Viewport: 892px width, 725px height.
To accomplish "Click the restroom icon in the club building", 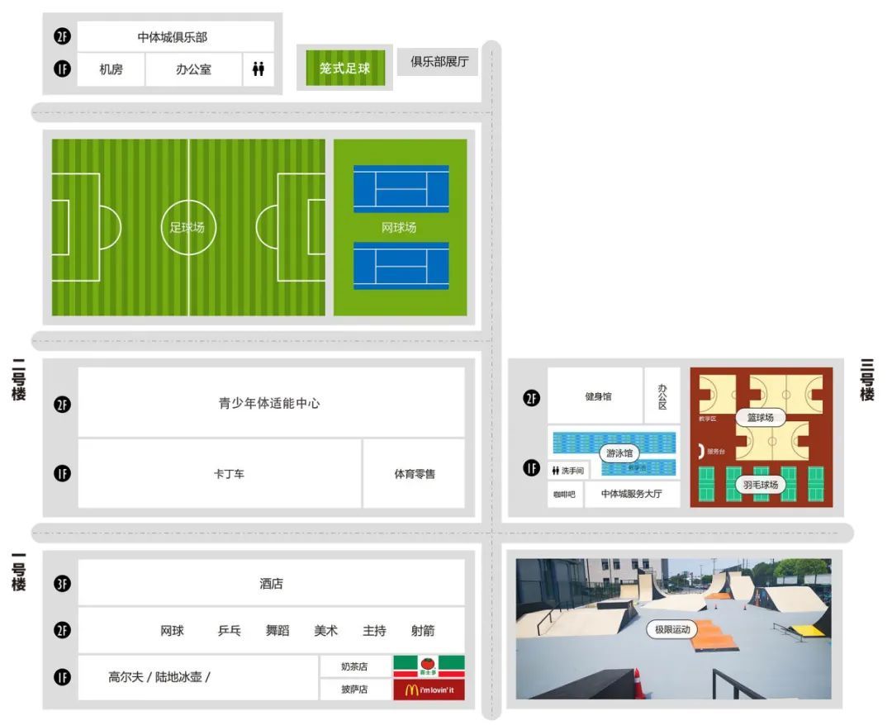I will pos(259,70).
